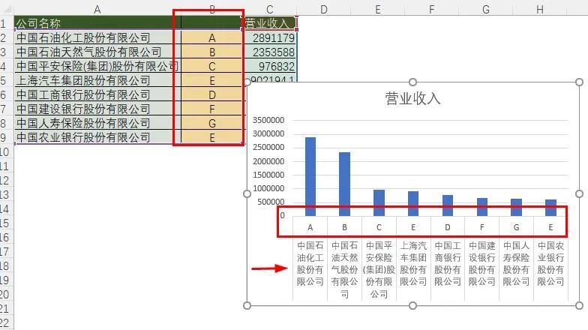588x330 pixels.
Task: Click the chart bar for category D
Action: (x=447, y=205)
